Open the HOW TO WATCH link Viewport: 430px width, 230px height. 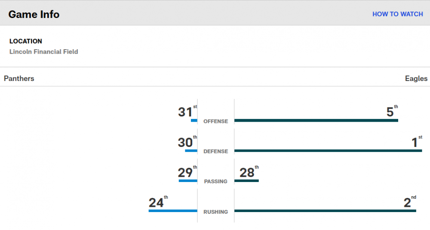click(x=397, y=14)
